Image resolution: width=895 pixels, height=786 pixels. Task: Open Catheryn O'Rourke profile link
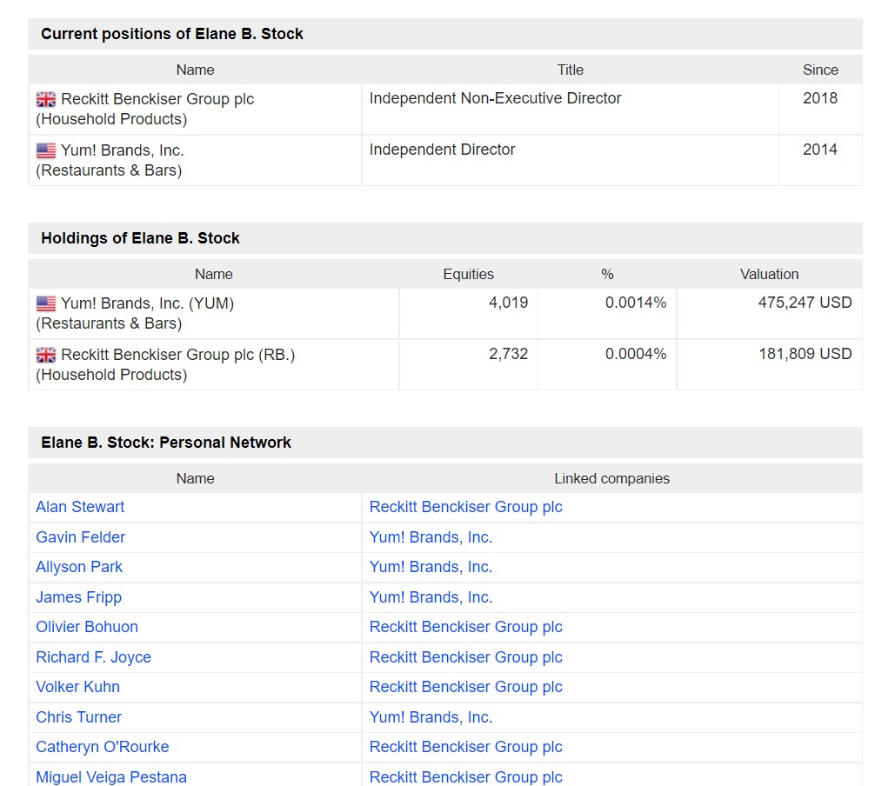tap(102, 747)
